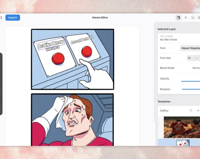Click the 'Templates' heading

tap(164, 101)
